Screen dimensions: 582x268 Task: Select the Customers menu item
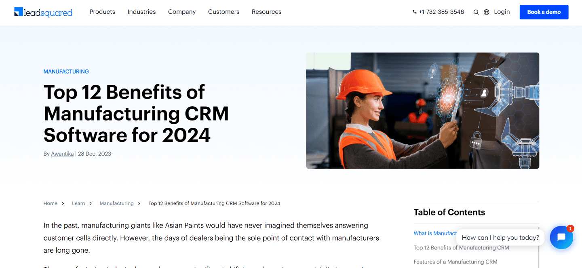(x=224, y=12)
